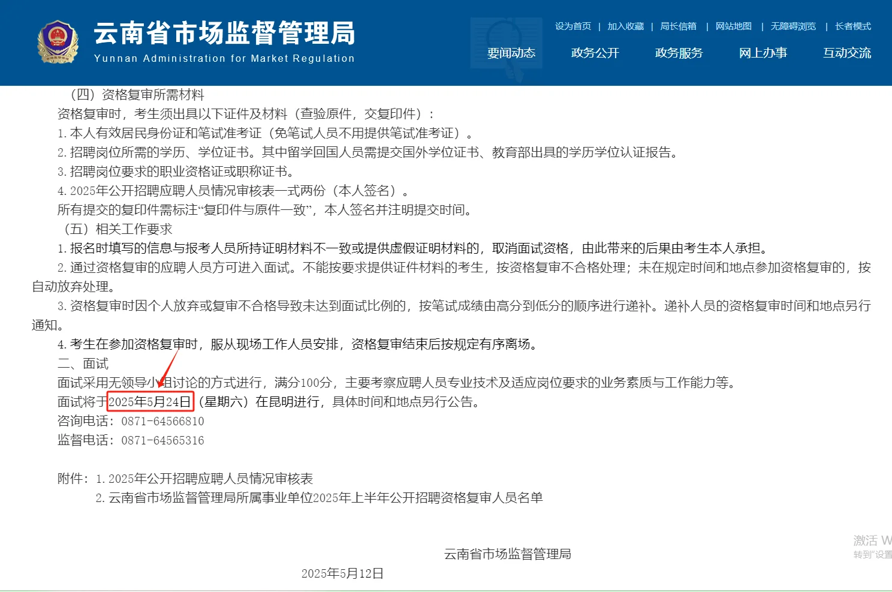Open 政务公开 navigation menu

[595, 53]
